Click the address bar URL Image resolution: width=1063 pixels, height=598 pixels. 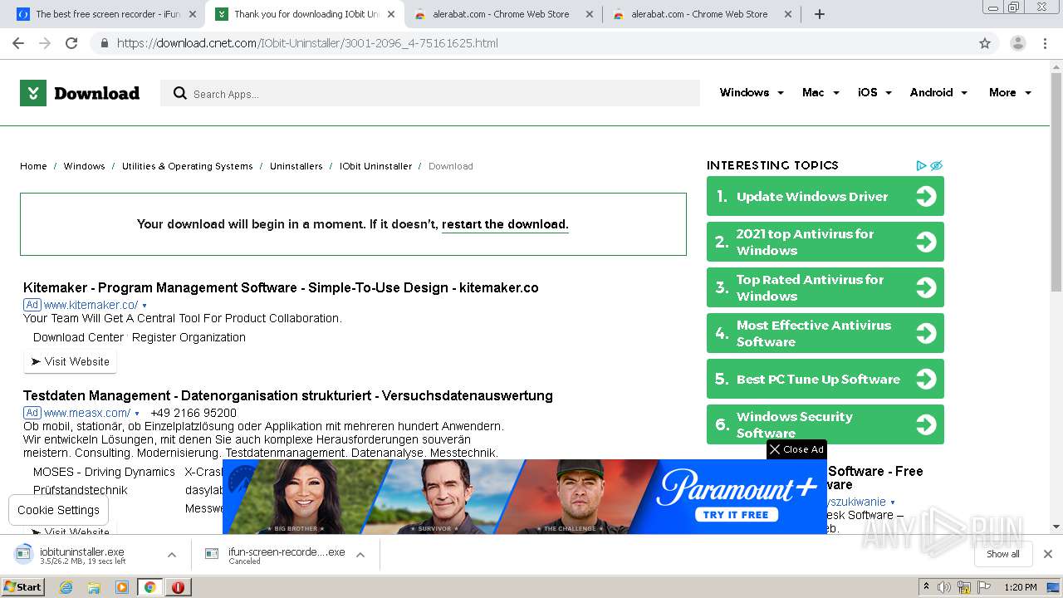307,43
